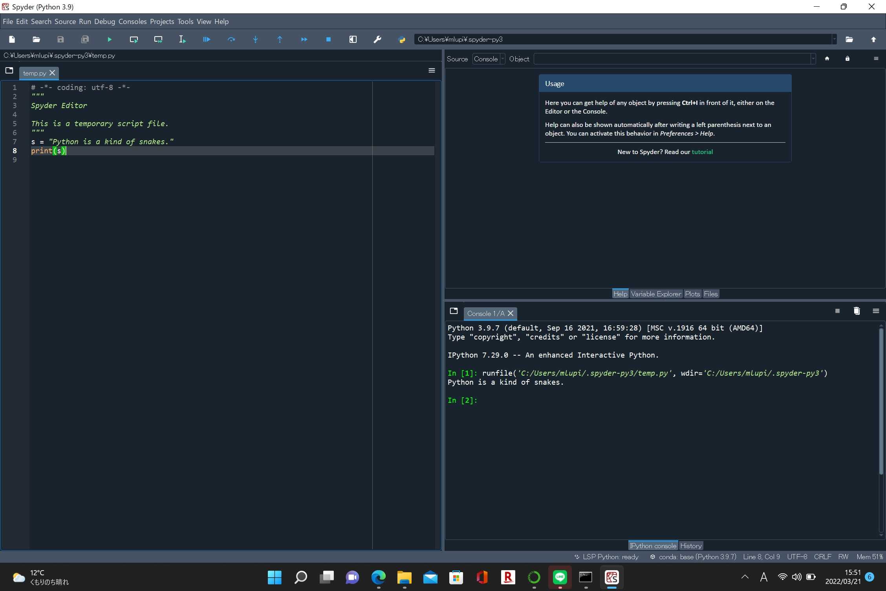
Task: Stop the debugger
Action: tap(328, 39)
